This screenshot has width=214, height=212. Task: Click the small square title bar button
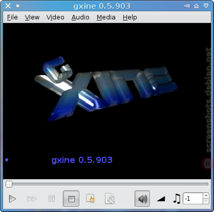point(17,6)
